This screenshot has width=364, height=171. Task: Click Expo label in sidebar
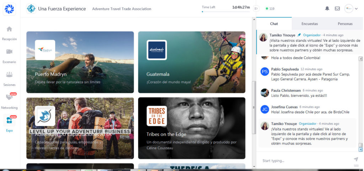coord(9,131)
